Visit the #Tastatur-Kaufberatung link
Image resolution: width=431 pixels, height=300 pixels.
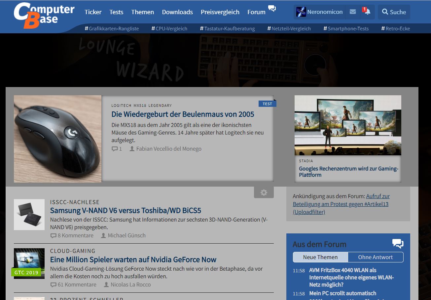click(228, 29)
